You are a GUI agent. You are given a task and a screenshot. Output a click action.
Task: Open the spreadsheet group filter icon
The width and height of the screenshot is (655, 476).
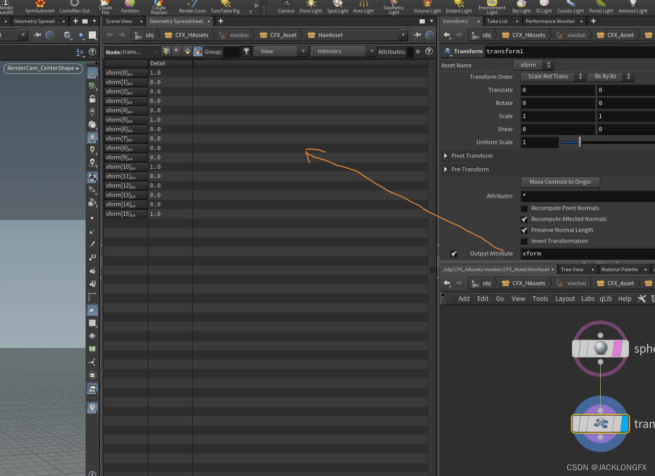click(x=246, y=51)
